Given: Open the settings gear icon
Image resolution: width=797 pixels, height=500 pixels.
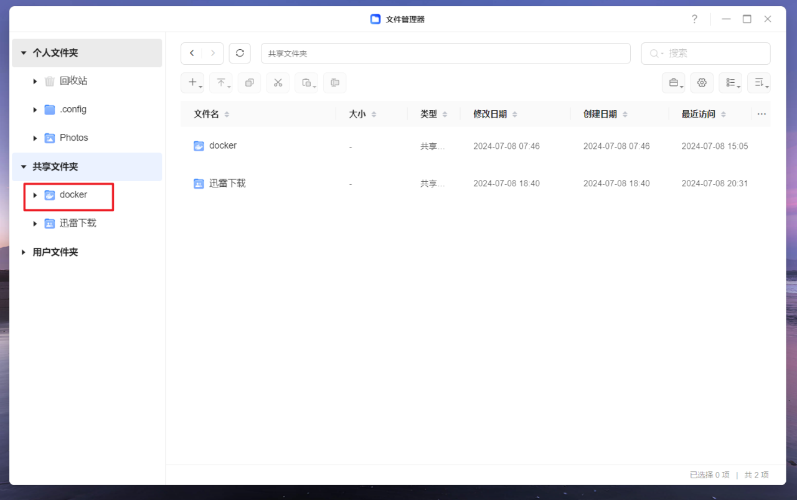Looking at the screenshot, I should (x=702, y=82).
